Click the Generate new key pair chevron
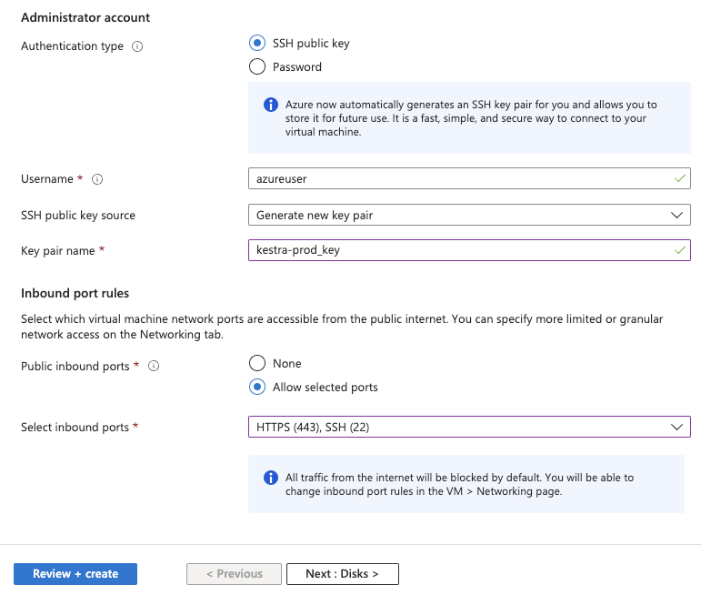The width and height of the screenshot is (701, 605). (x=676, y=215)
